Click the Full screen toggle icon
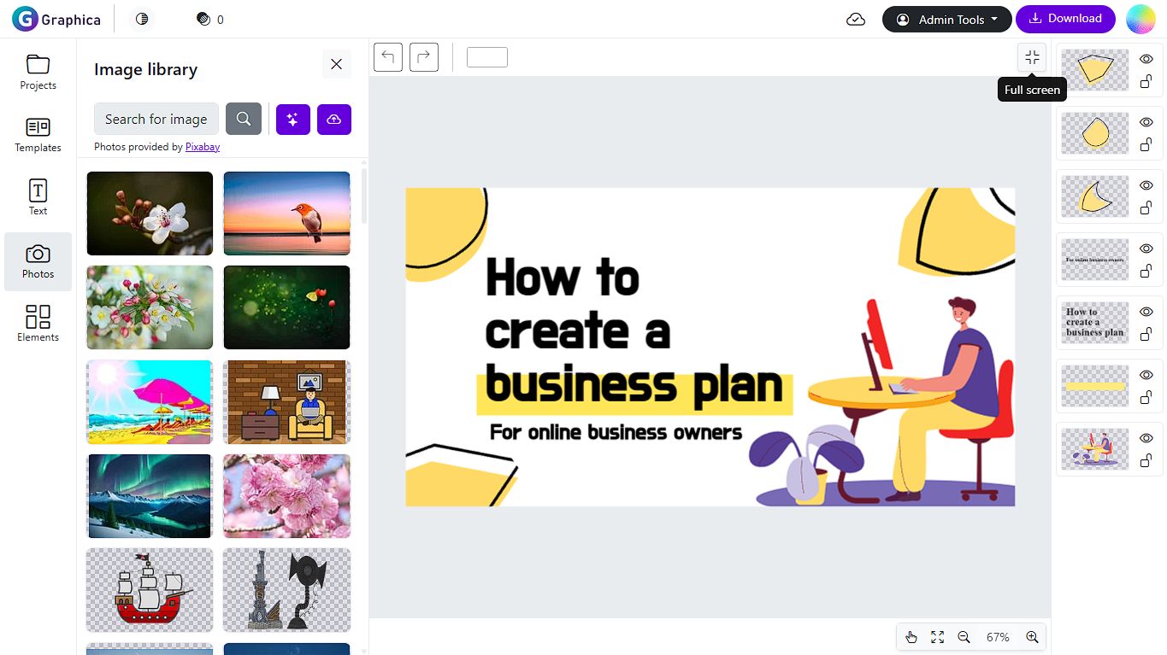 (1032, 57)
